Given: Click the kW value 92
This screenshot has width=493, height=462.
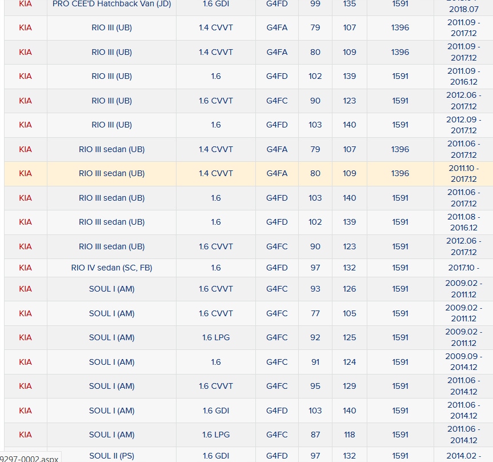Looking at the screenshot, I should tap(315, 337).
